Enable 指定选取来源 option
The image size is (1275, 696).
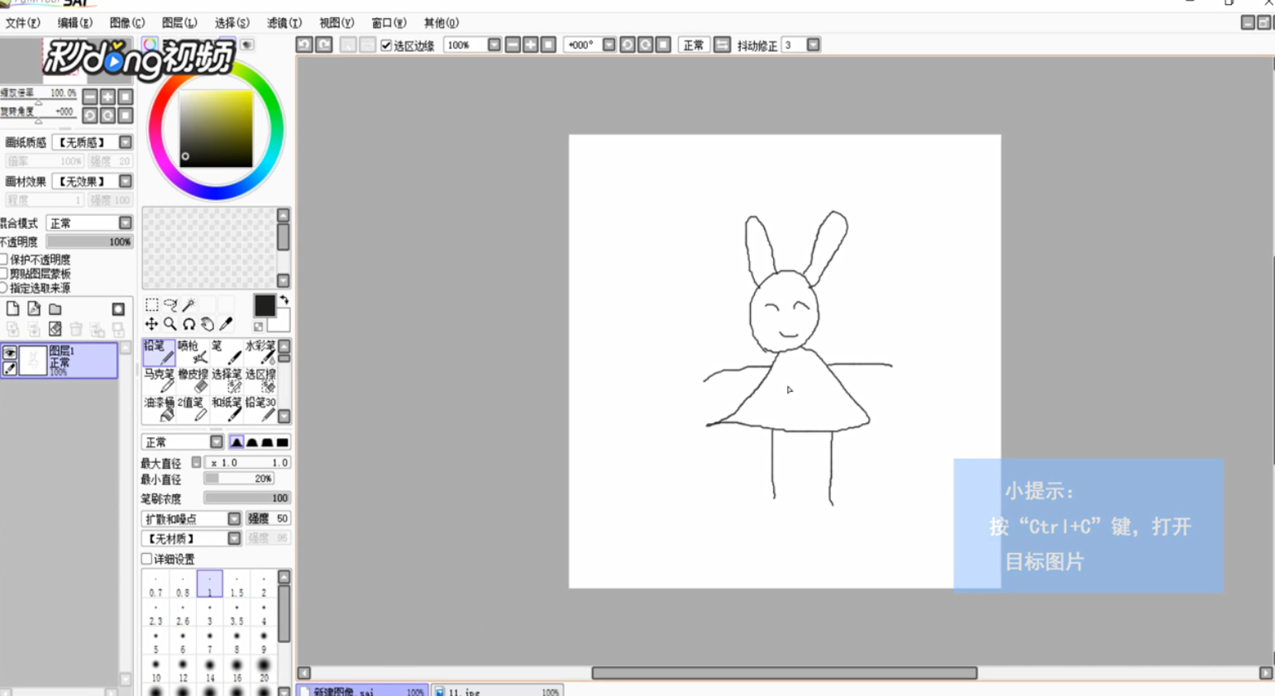pyautogui.click(x=4, y=288)
